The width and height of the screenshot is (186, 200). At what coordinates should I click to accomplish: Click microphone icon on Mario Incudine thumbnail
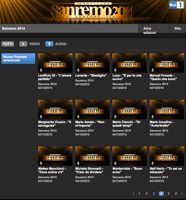coord(153,117)
